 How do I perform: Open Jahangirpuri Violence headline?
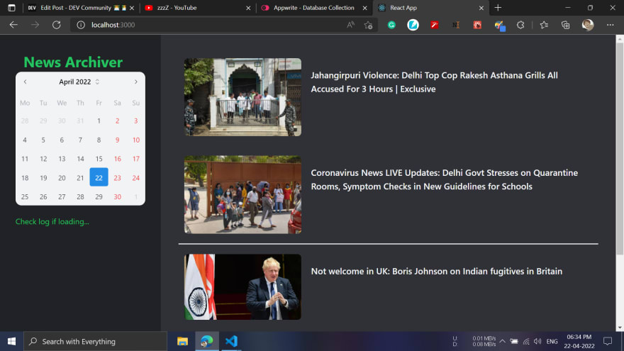[434, 82]
